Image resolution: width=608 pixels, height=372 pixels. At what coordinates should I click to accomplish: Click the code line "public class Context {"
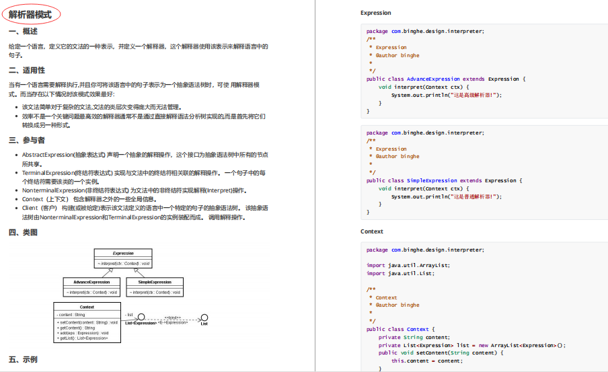coord(401,329)
